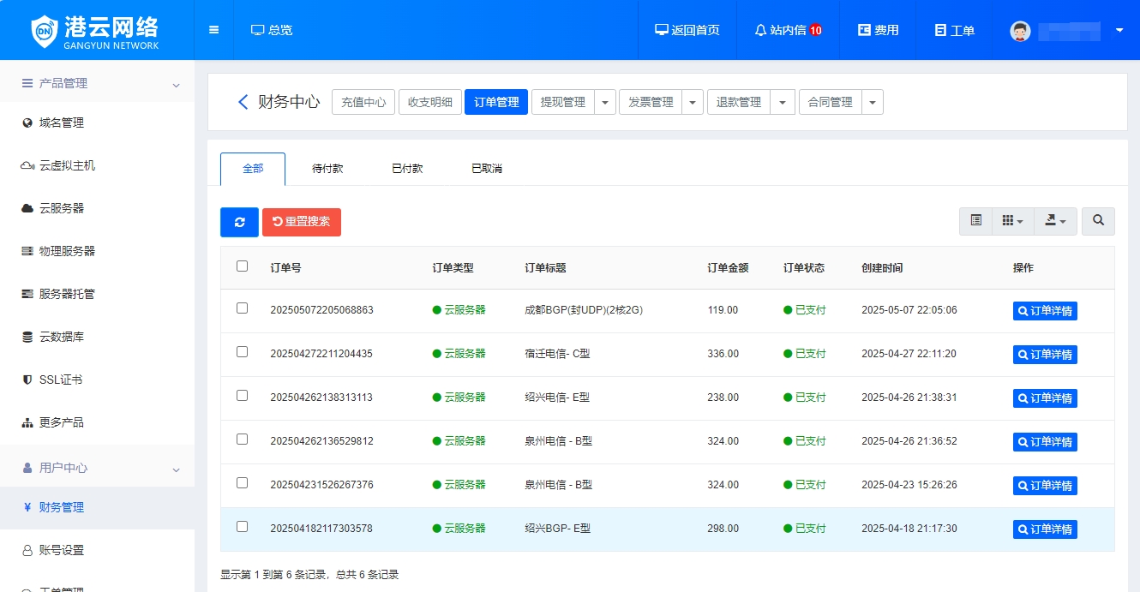Open the user account dropdown at top right
Screen dimensions: 1140x592
(1119, 29)
